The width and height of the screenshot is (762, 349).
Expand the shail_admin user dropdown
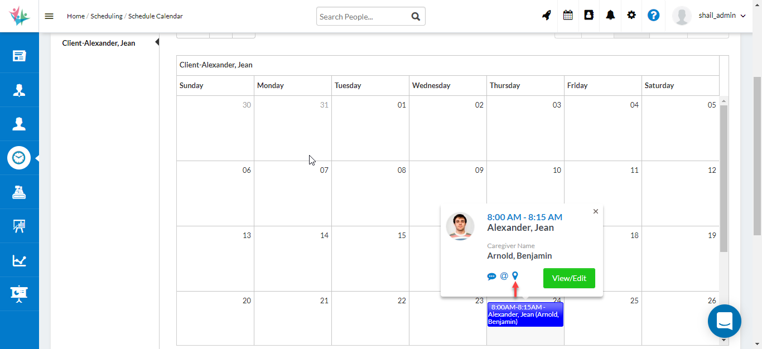click(x=722, y=16)
